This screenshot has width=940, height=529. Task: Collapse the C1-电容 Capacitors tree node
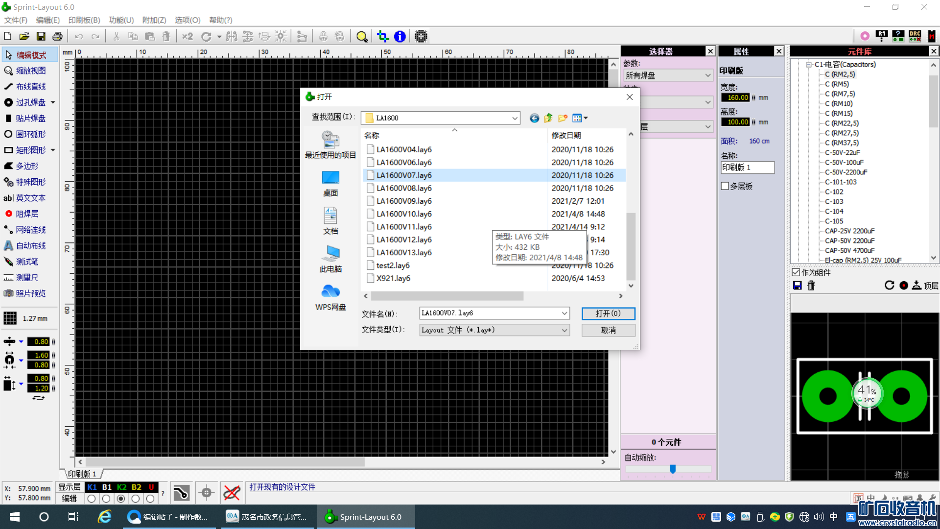click(809, 64)
